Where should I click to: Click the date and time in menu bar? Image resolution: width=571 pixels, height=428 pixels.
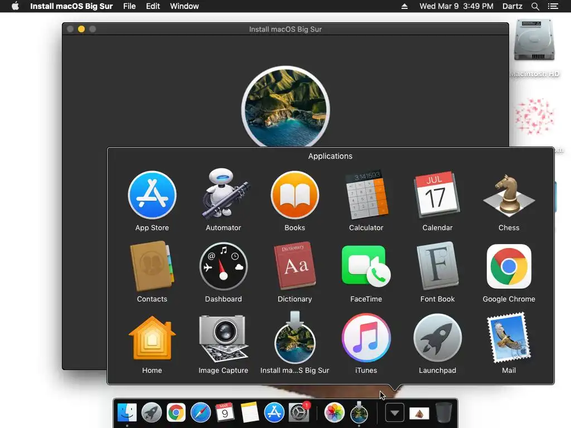(456, 6)
